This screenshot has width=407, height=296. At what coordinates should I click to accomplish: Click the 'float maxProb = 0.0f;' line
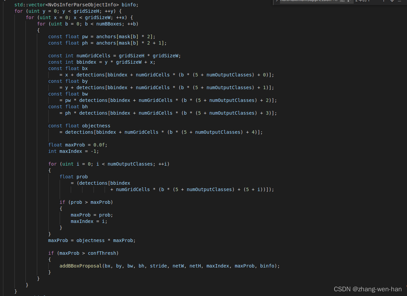click(78, 145)
